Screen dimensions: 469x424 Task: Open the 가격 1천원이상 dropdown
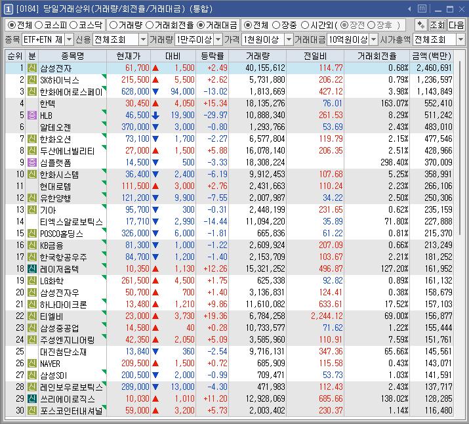(289, 39)
